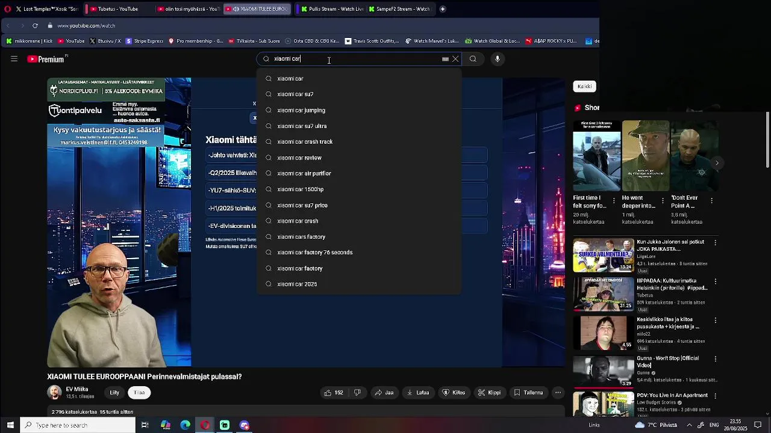Choose suggestion 'xiaomi car su7'
This screenshot has width=771, height=433.
coord(359,94)
